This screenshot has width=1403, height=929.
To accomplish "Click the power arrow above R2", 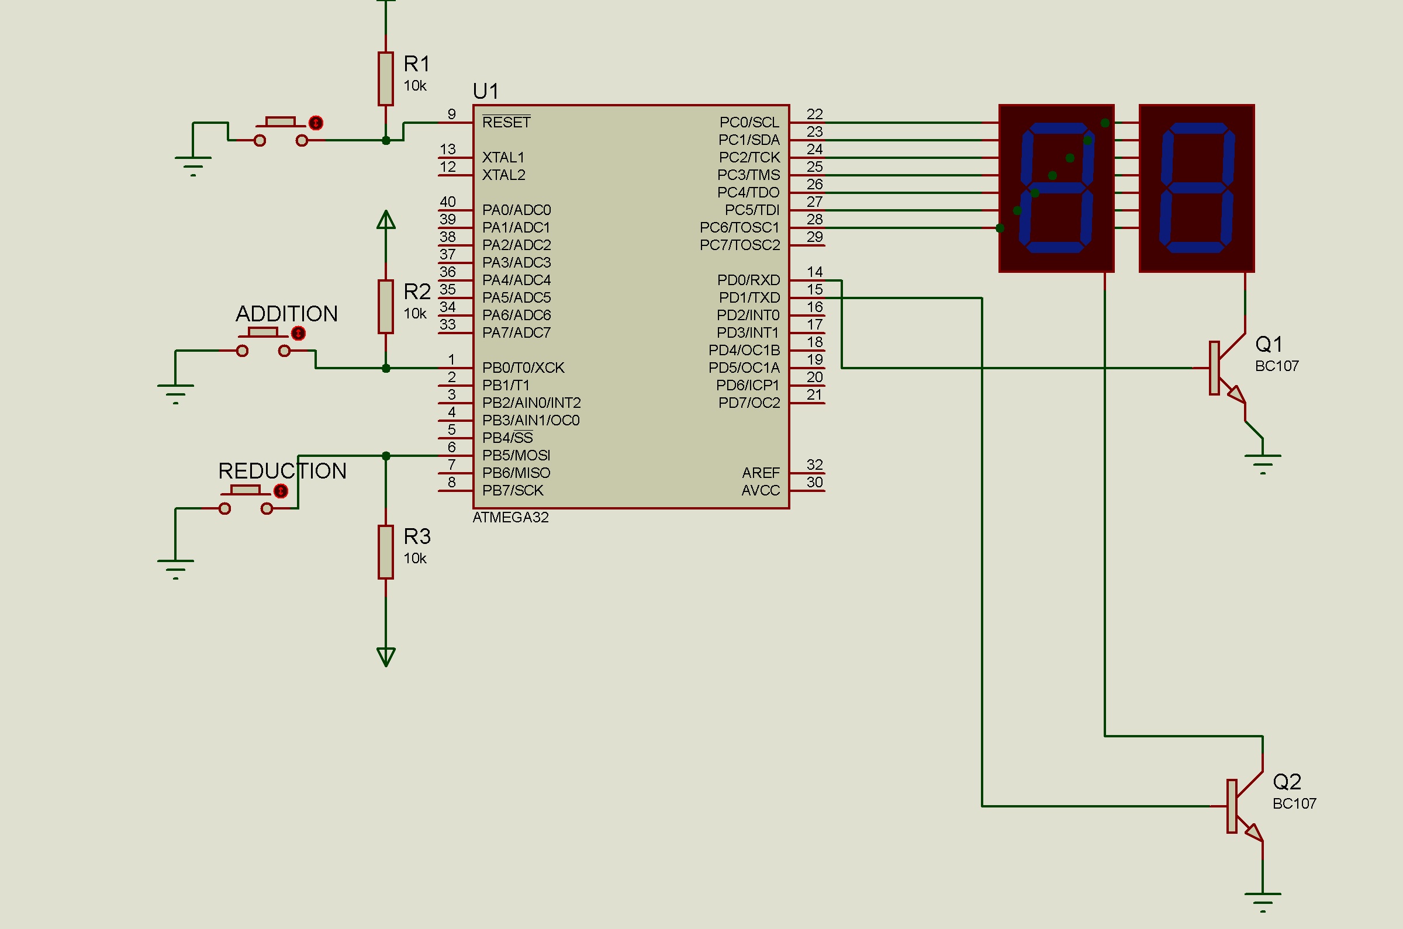I will tap(386, 220).
